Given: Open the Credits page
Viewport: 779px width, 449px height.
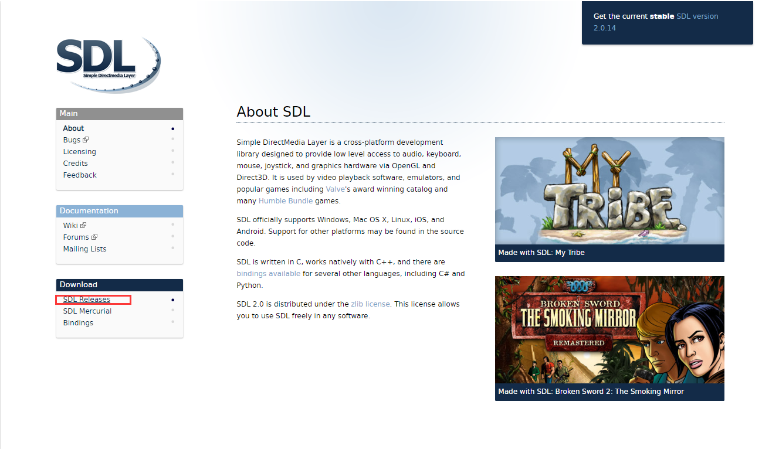Looking at the screenshot, I should pos(75,163).
